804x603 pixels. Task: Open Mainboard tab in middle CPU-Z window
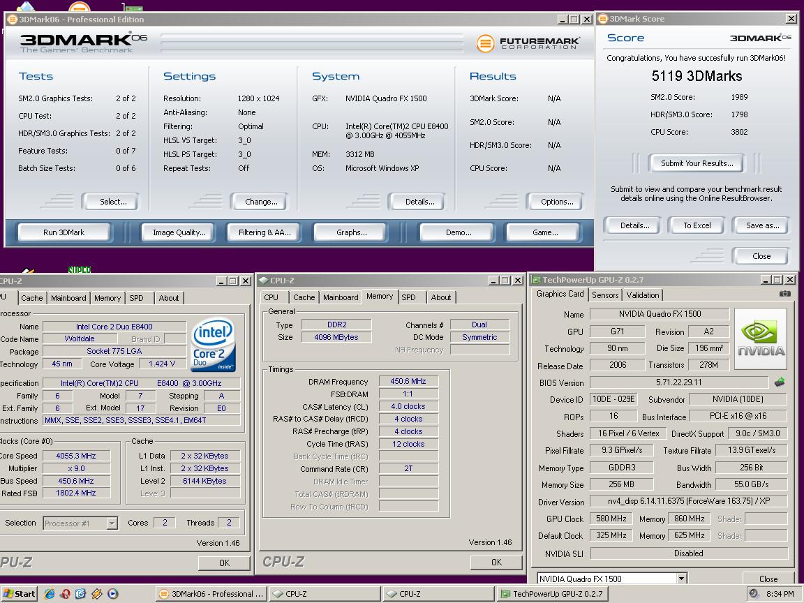341,297
